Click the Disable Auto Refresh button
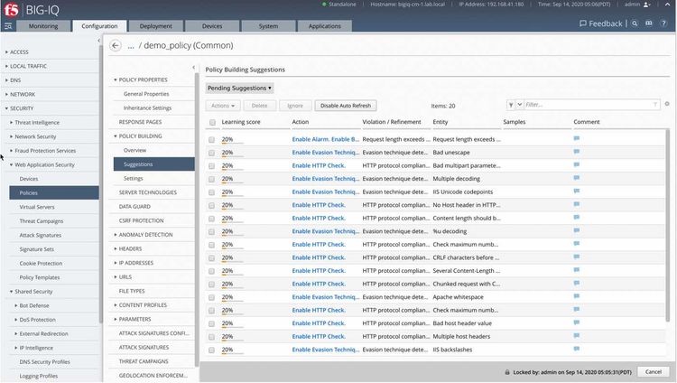This screenshot has width=677, height=383. point(346,106)
